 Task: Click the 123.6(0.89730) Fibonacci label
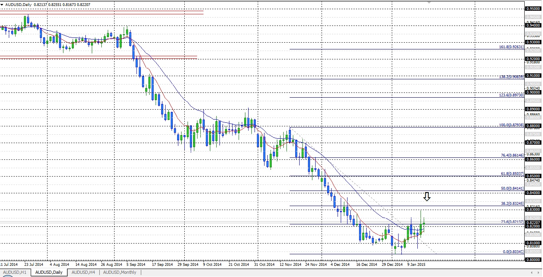(511, 95)
